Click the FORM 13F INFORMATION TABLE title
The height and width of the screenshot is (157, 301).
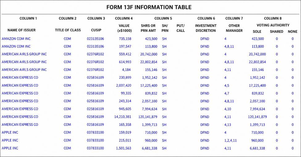click(149, 7)
